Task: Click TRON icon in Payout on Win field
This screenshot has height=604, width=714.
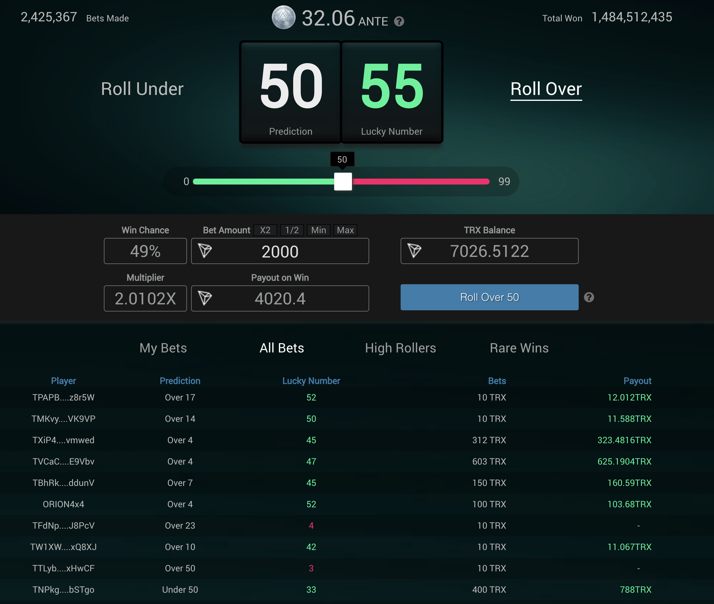Action: tap(205, 298)
